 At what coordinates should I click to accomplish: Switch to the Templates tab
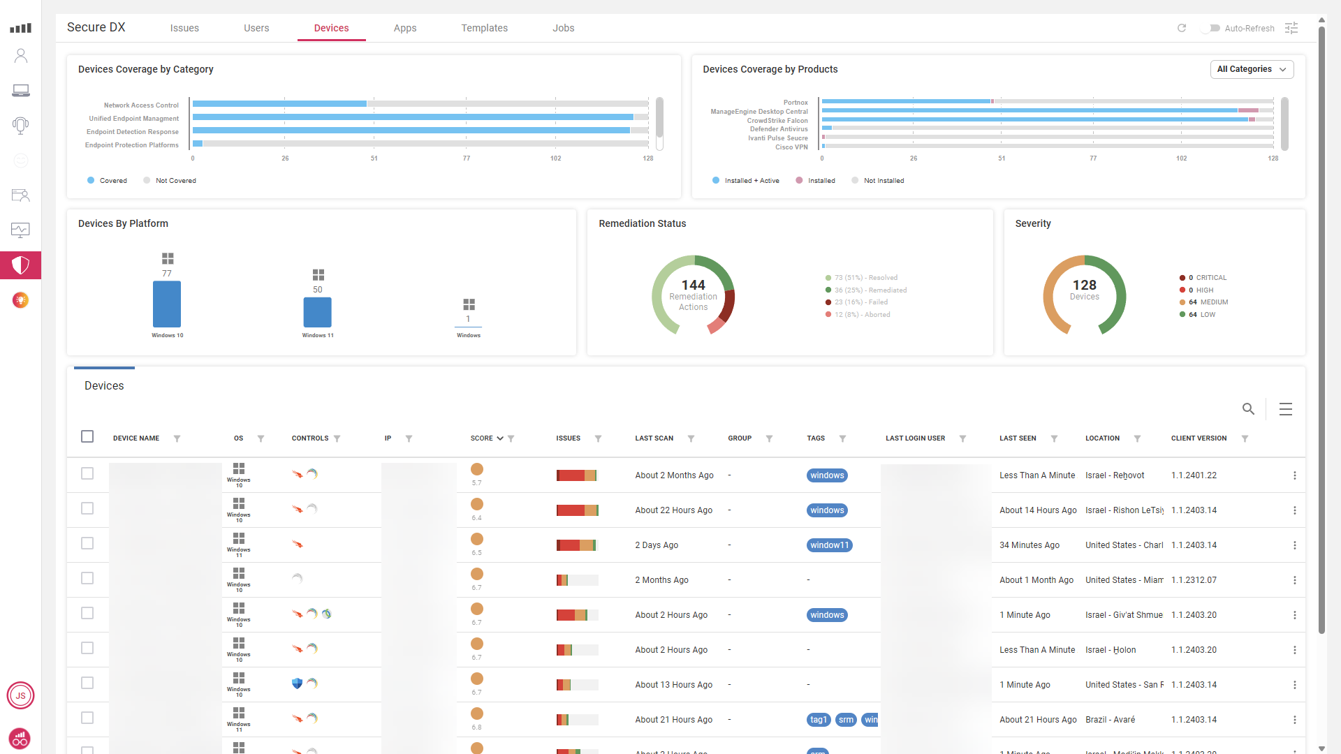pos(485,28)
